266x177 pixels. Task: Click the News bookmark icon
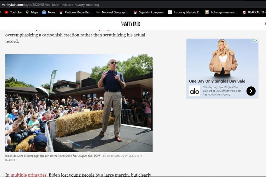(44, 12)
